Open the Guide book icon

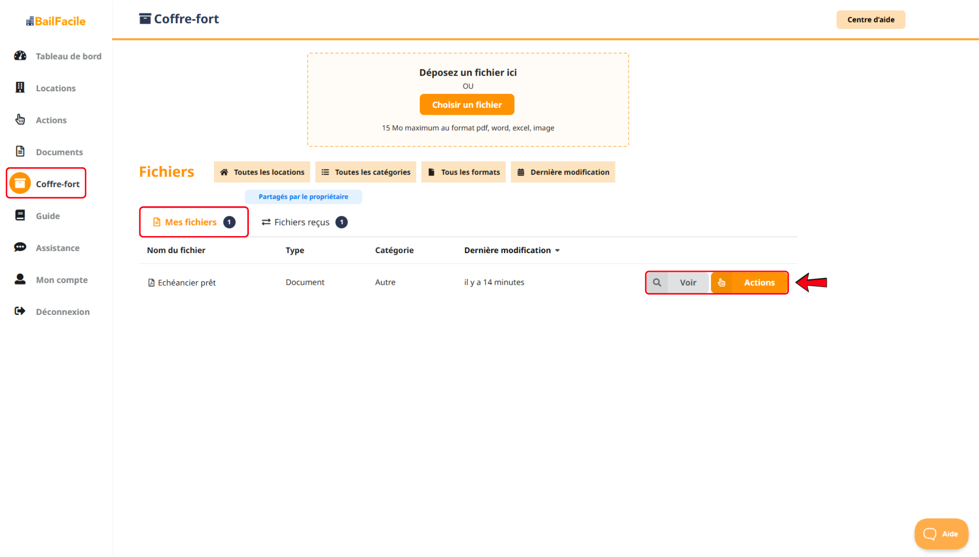[x=20, y=215]
